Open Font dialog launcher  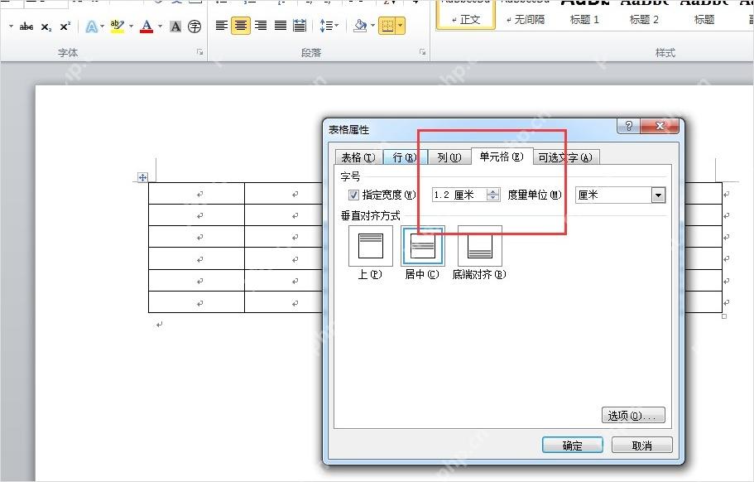tap(199, 52)
